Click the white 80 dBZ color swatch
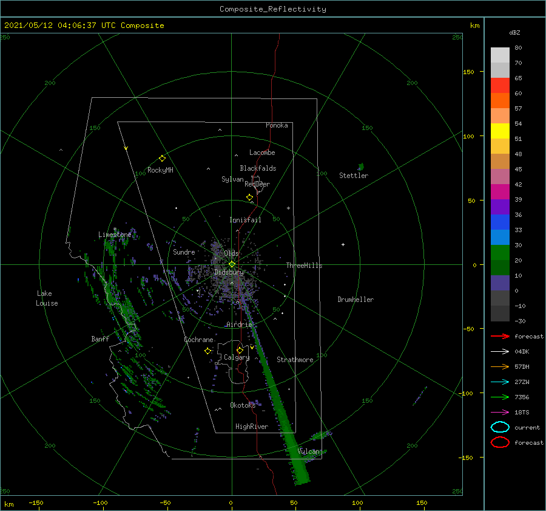The width and height of the screenshot is (546, 511). [x=500, y=55]
